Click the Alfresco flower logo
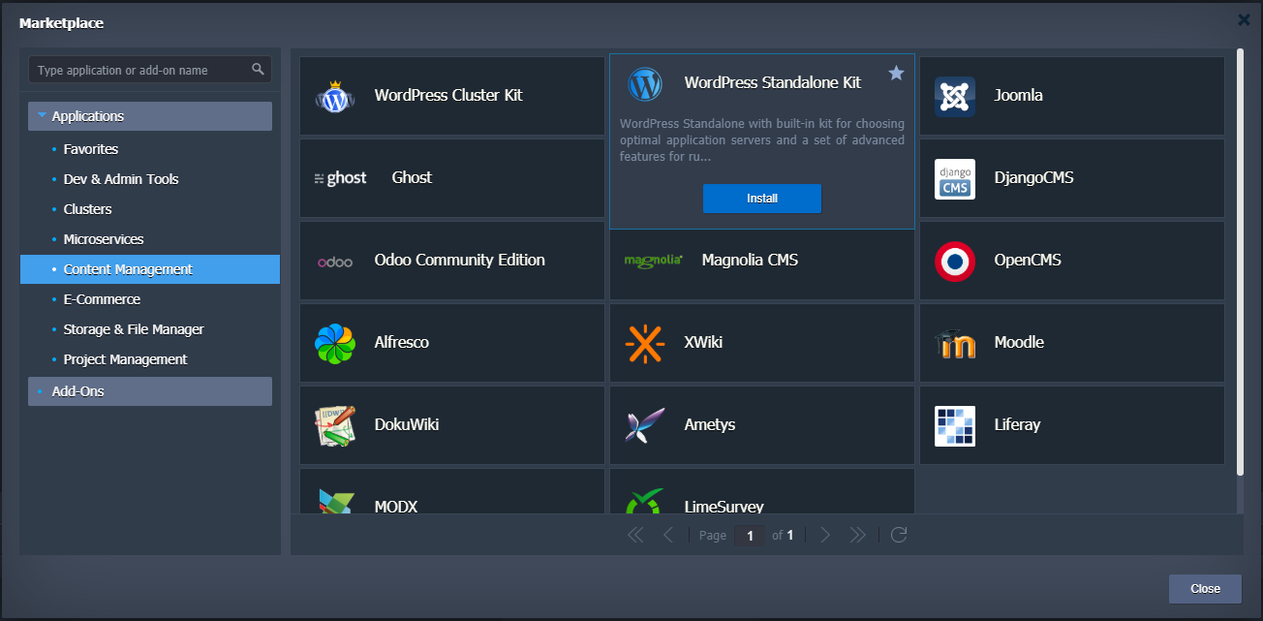The width and height of the screenshot is (1263, 621). [335, 343]
